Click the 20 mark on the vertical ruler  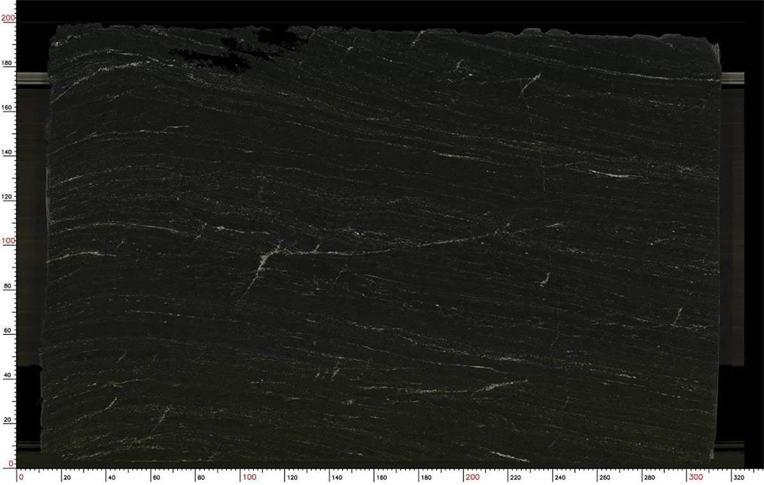point(8,420)
